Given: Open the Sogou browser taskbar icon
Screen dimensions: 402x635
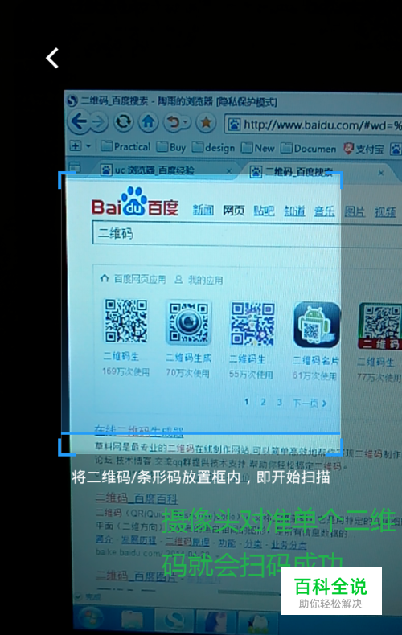Looking at the screenshot, I should 174,621.
